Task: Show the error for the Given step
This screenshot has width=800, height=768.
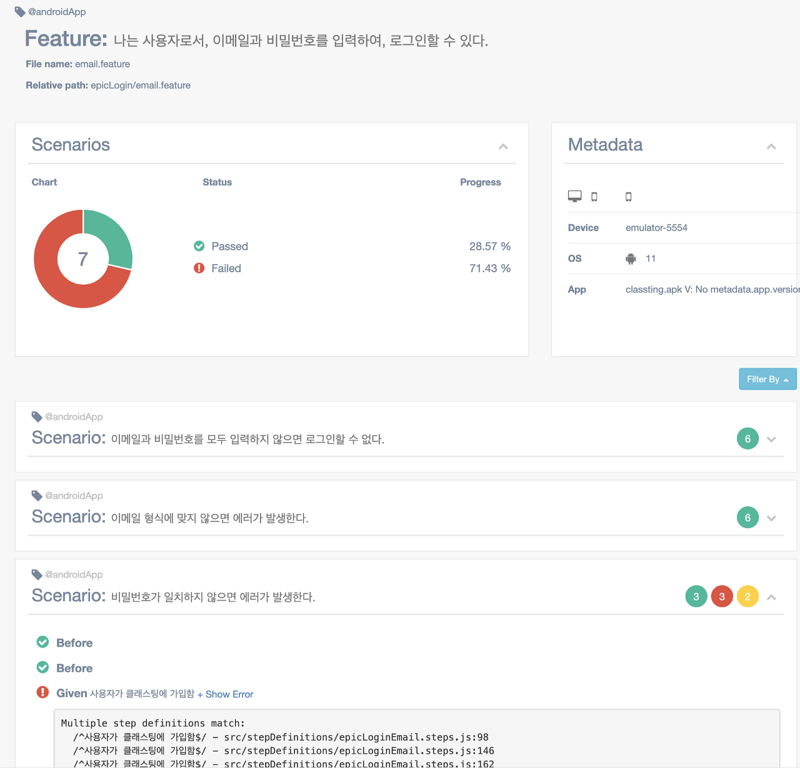Action: pyautogui.click(x=226, y=694)
